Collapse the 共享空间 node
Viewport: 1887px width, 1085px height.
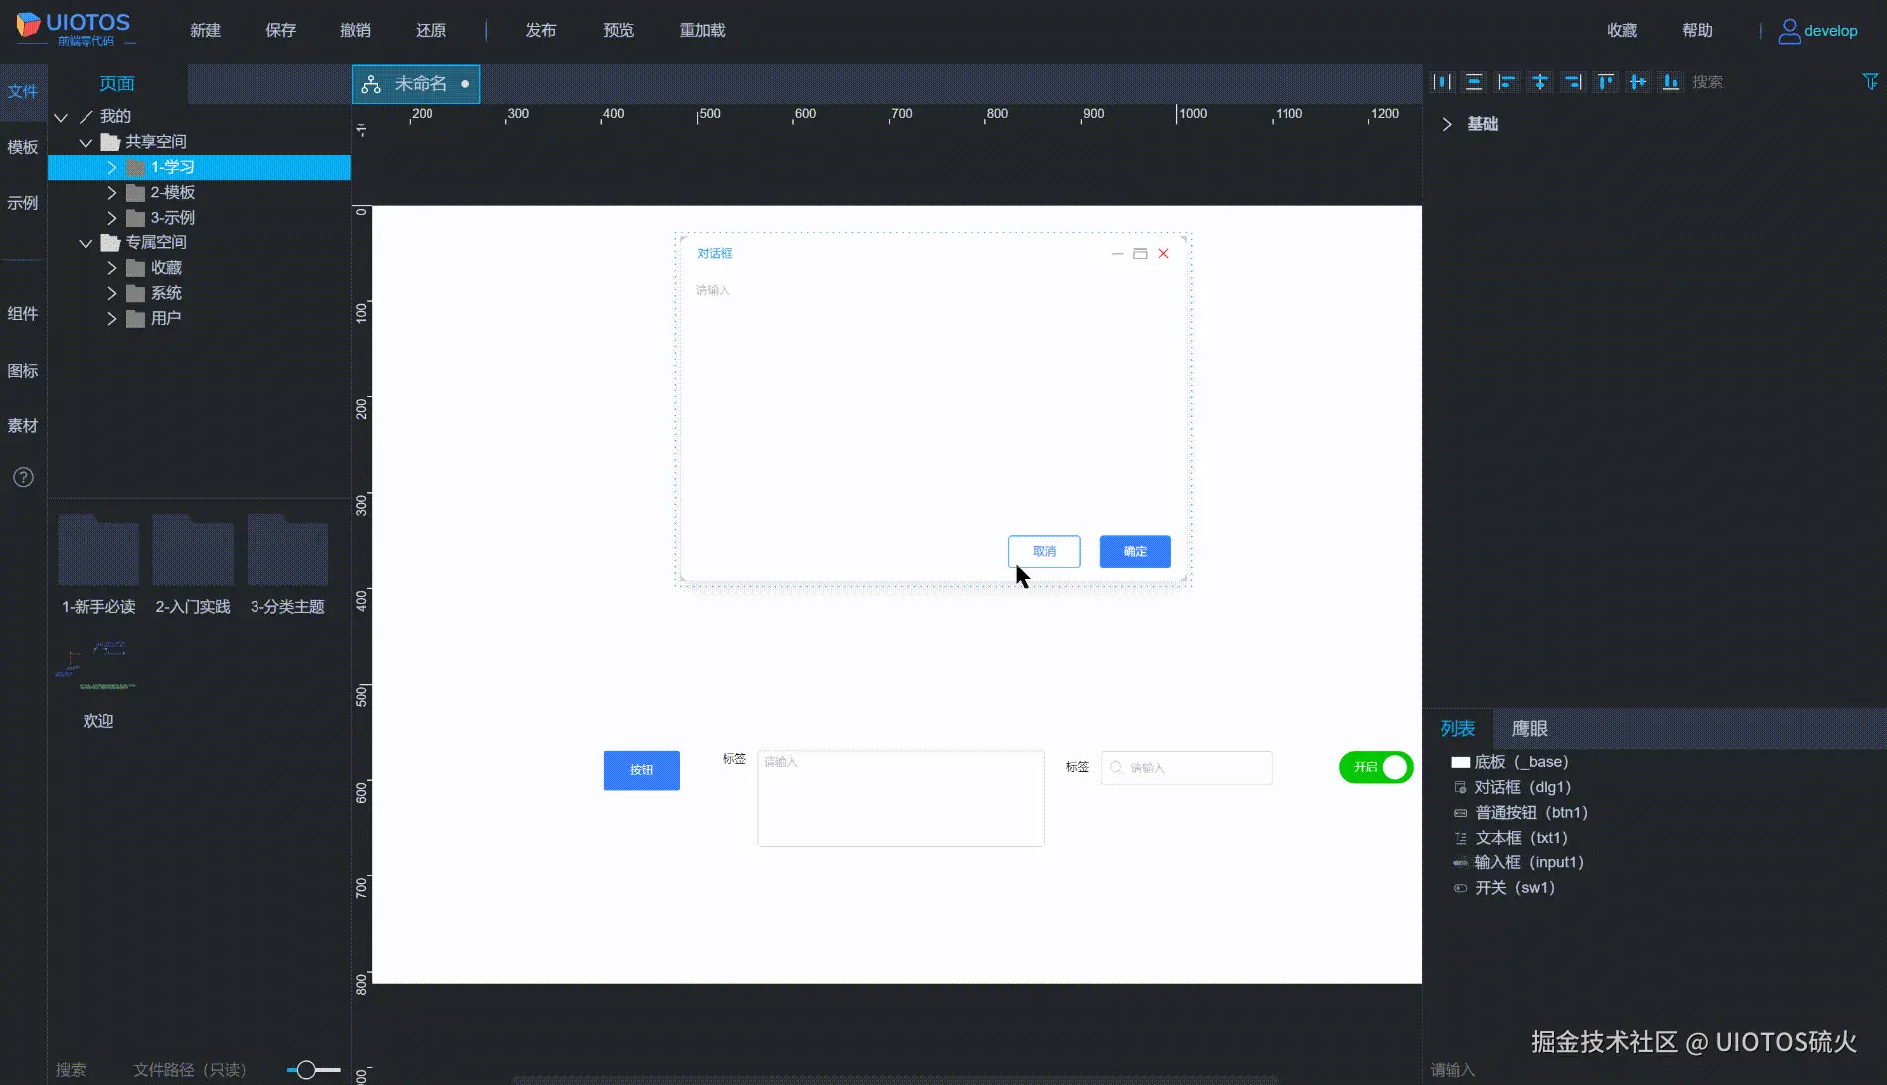click(86, 143)
